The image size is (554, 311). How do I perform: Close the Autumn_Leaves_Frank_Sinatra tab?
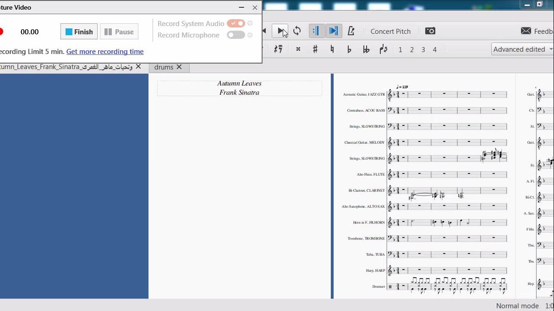pos(138,67)
